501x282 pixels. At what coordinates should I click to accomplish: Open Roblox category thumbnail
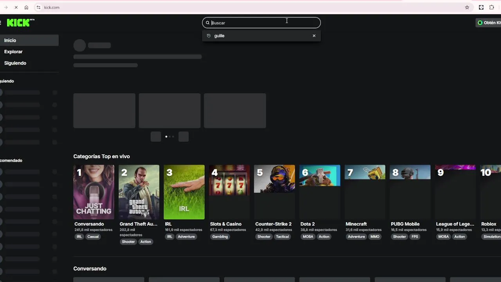click(x=490, y=192)
